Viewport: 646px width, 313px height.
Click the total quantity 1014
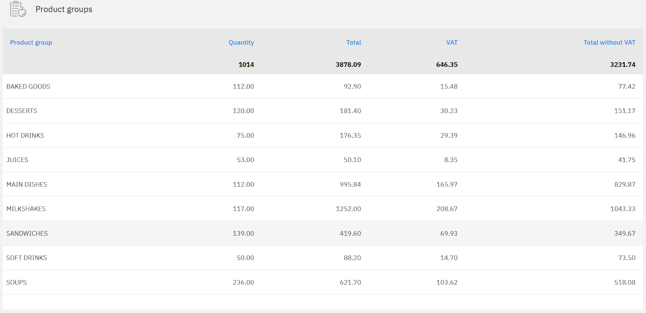pos(246,64)
